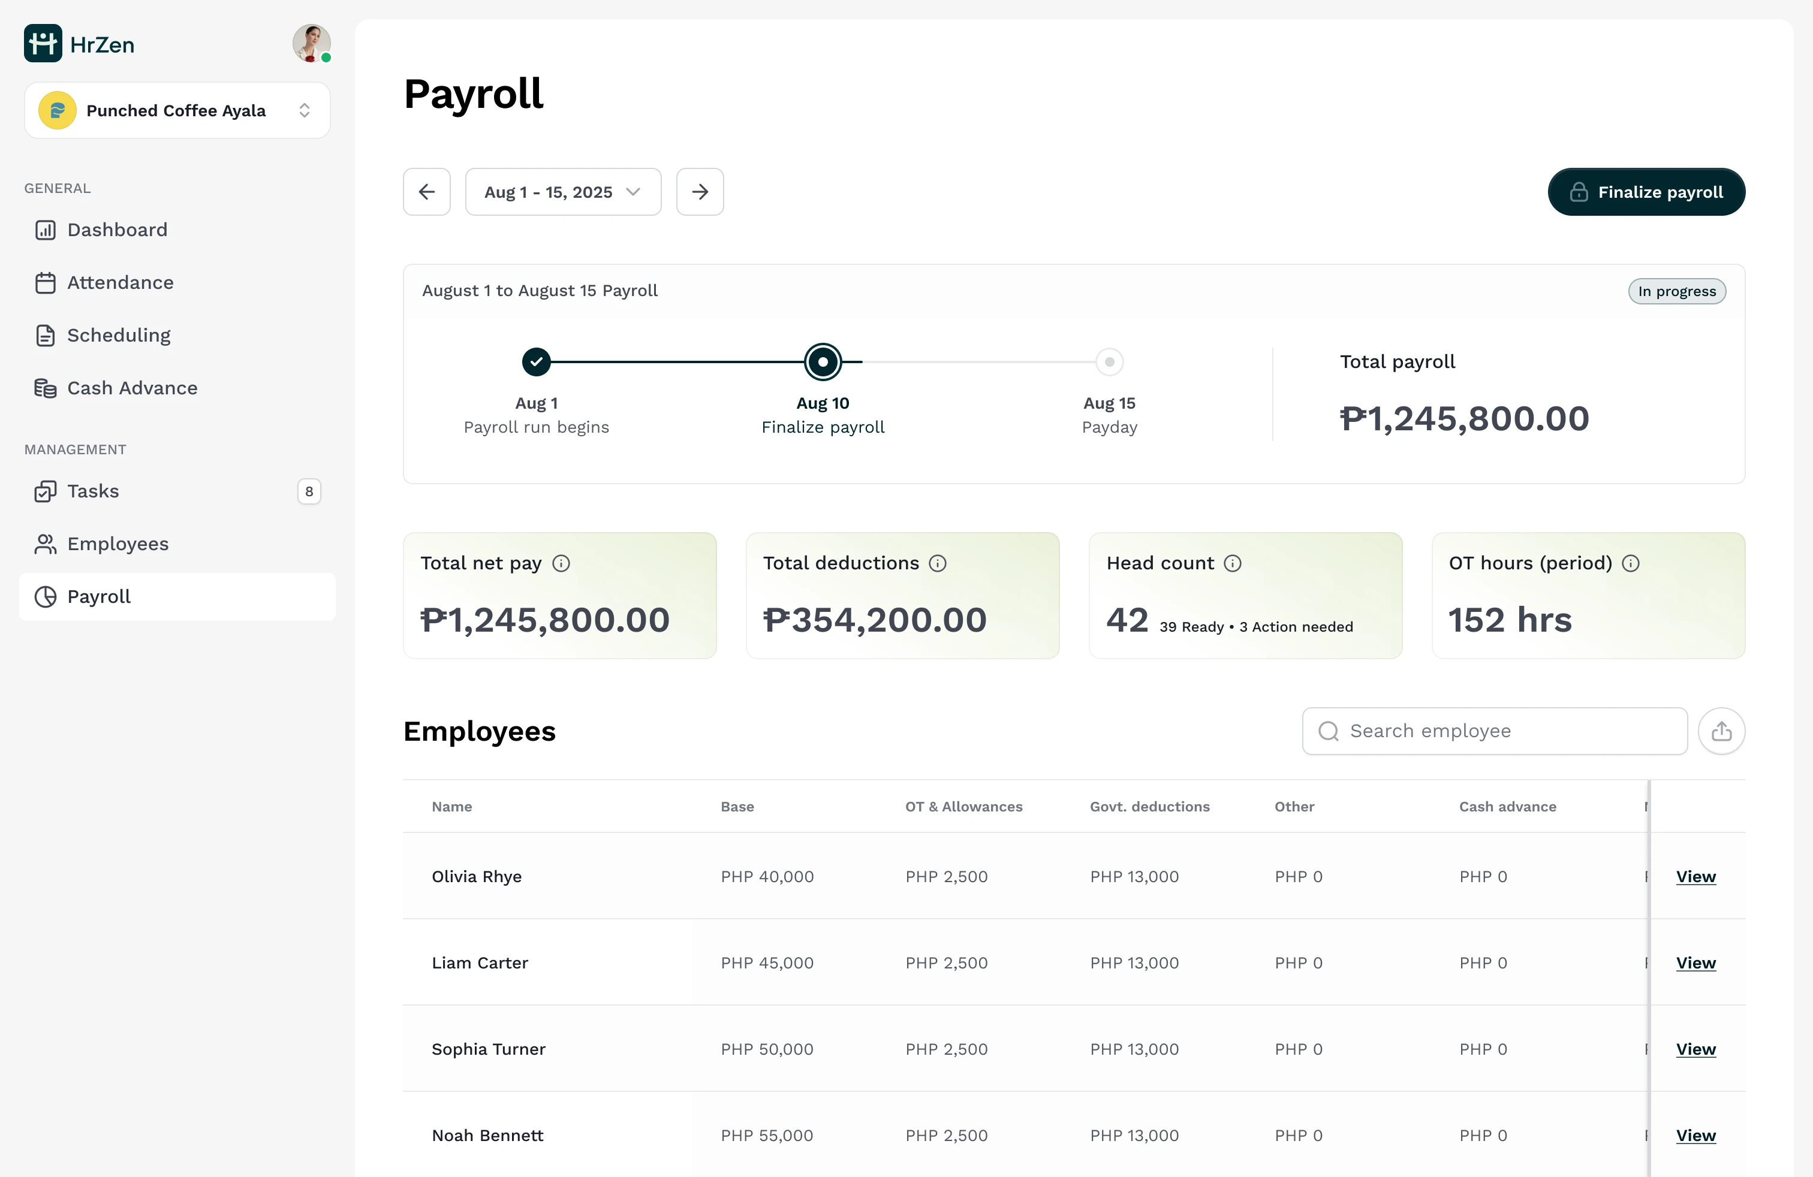This screenshot has width=1813, height=1177.
Task: Click info icon beside Total deductions
Action: [x=937, y=563]
